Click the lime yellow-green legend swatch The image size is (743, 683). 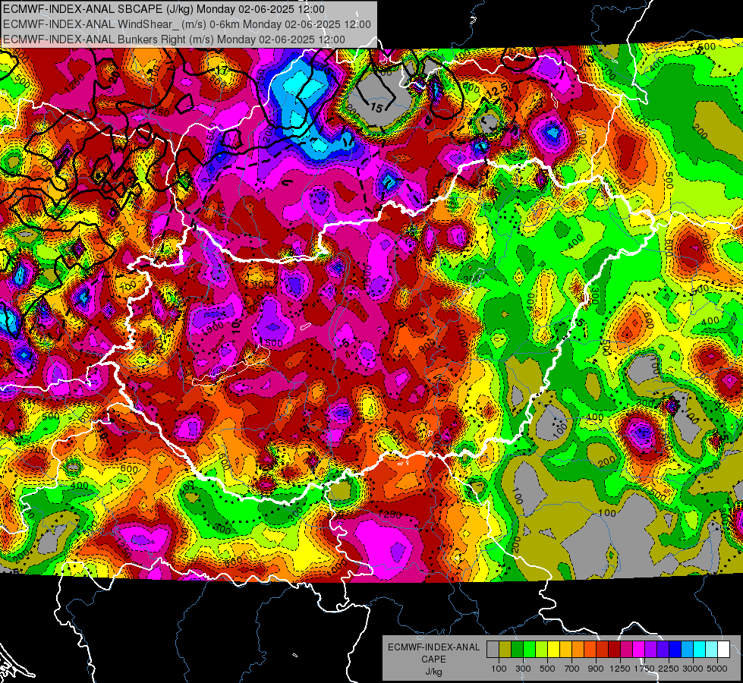coord(541,650)
